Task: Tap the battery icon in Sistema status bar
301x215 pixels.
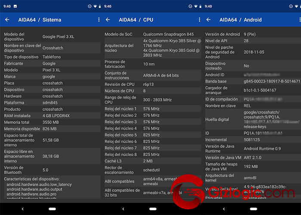Action: (100, 6)
